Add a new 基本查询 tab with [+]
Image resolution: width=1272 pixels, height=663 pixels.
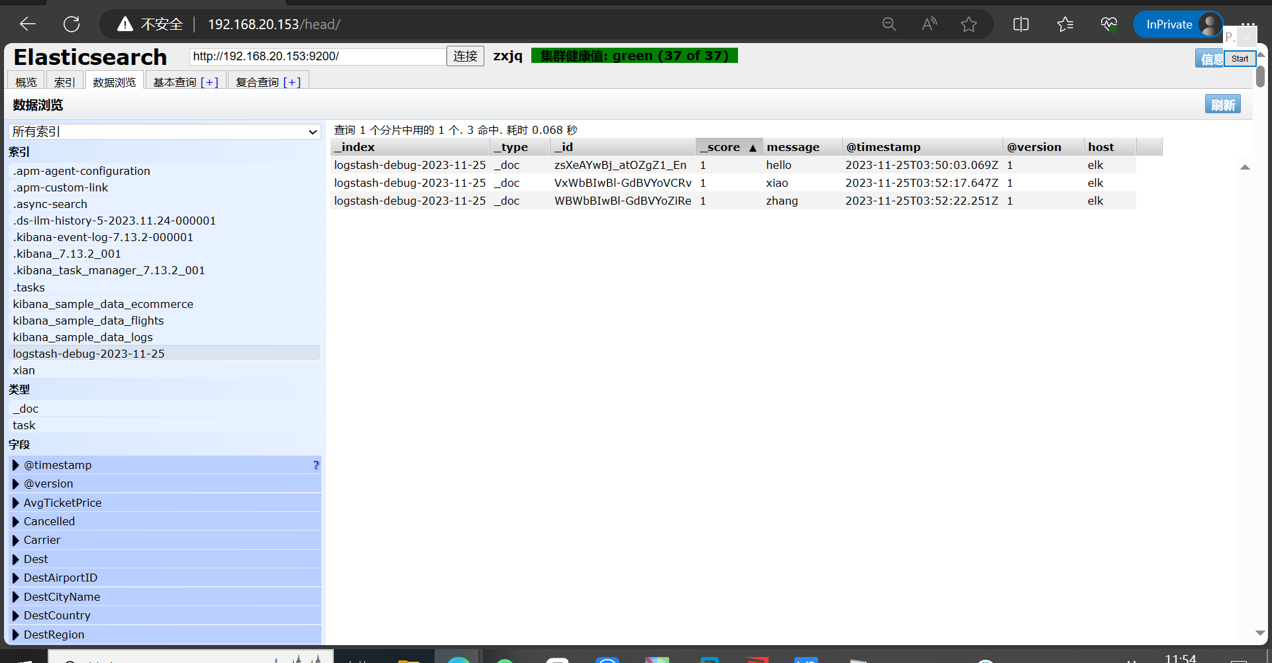coord(209,82)
